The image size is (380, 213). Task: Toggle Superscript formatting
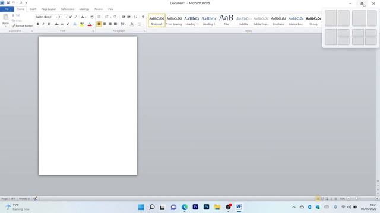click(68, 24)
